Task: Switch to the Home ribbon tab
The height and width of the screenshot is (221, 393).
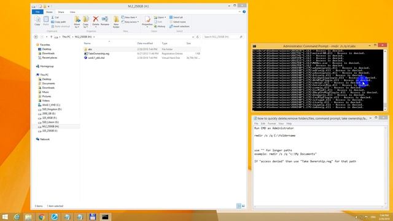Action: 49,12
